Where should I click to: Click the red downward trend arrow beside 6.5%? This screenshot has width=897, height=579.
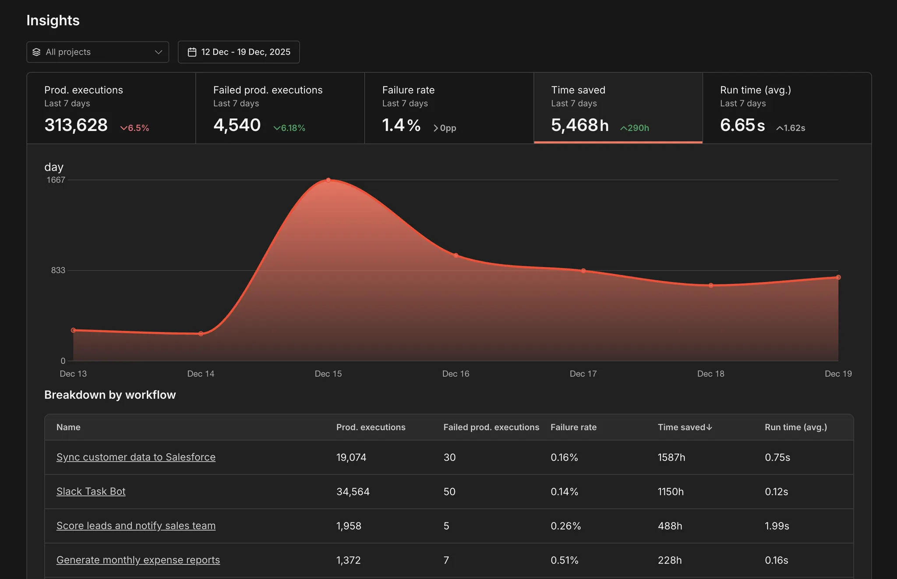tap(124, 128)
